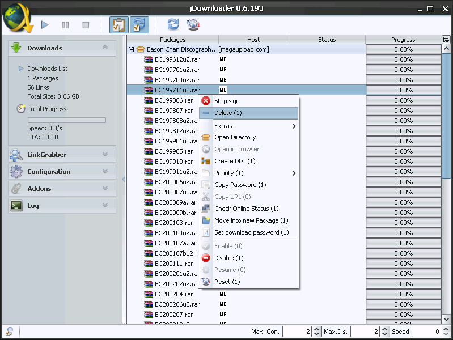The image size is (453, 340).
Task: Stop all downloads with the stop button
Action: coord(86,25)
